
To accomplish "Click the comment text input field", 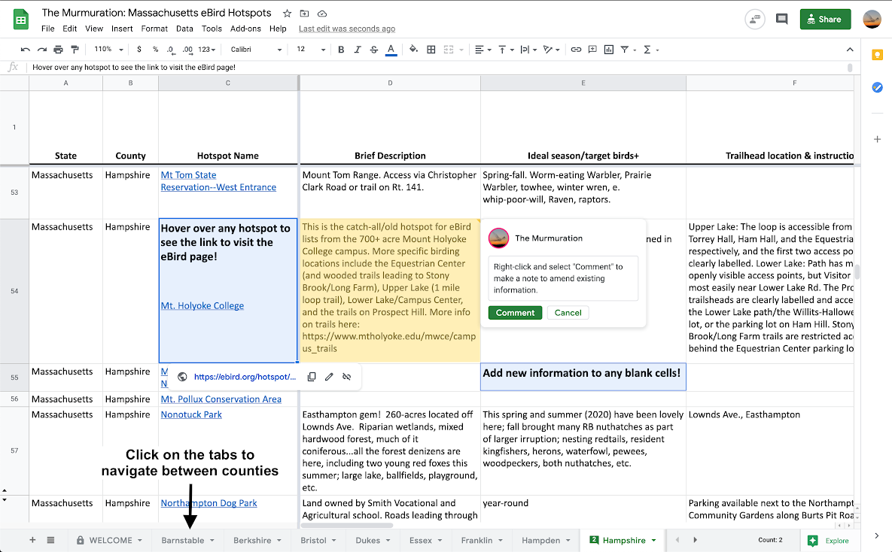I will [563, 278].
